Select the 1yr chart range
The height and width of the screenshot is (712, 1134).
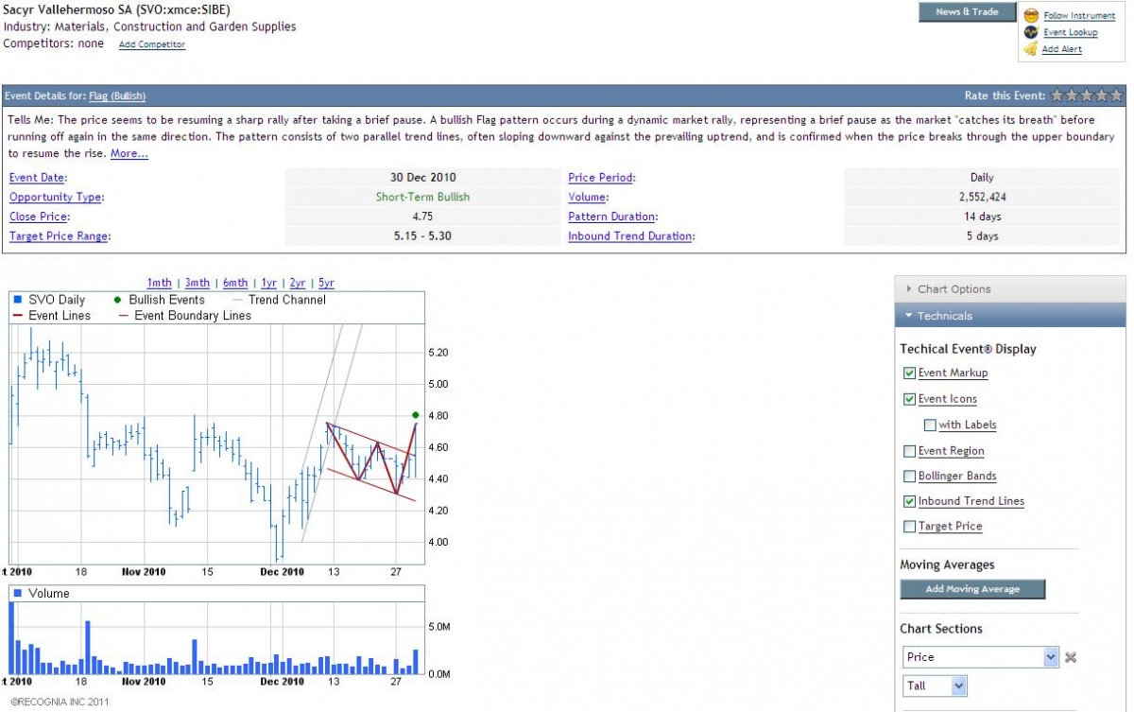click(269, 283)
